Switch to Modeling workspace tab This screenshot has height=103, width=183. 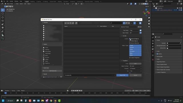point(32,1)
